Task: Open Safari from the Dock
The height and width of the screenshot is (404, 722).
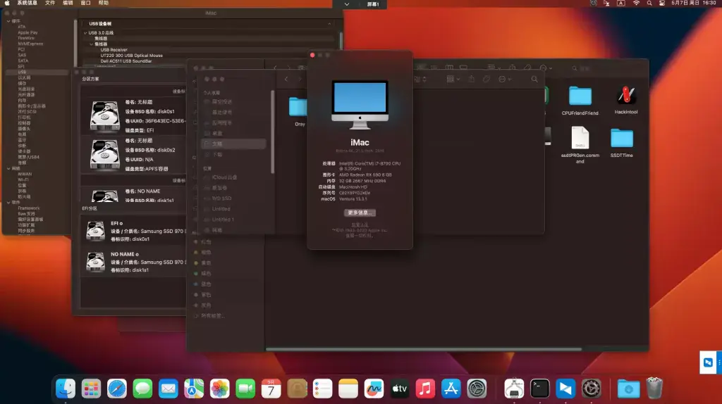Action: 117,389
